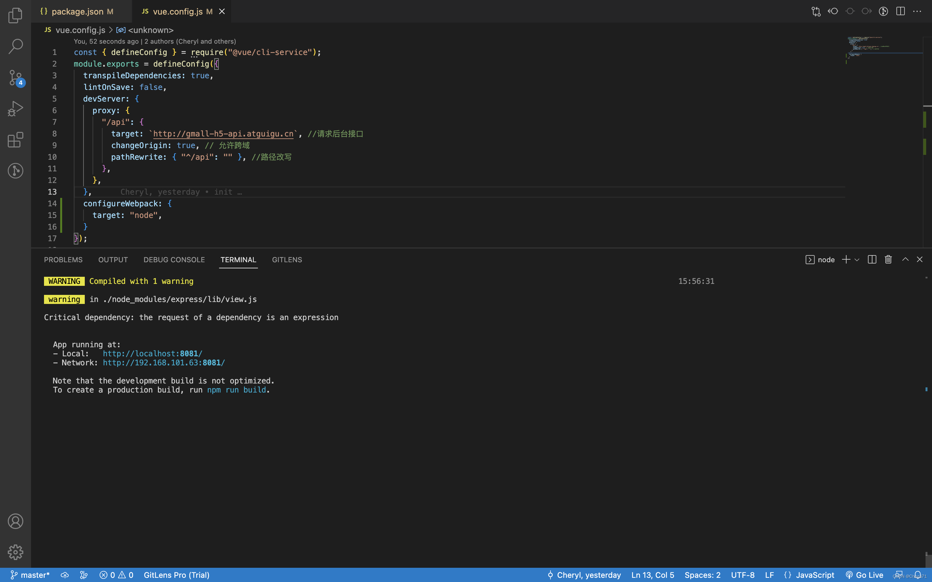Open the editor More Actions ellipsis
This screenshot has height=582, width=932.
[917, 11]
